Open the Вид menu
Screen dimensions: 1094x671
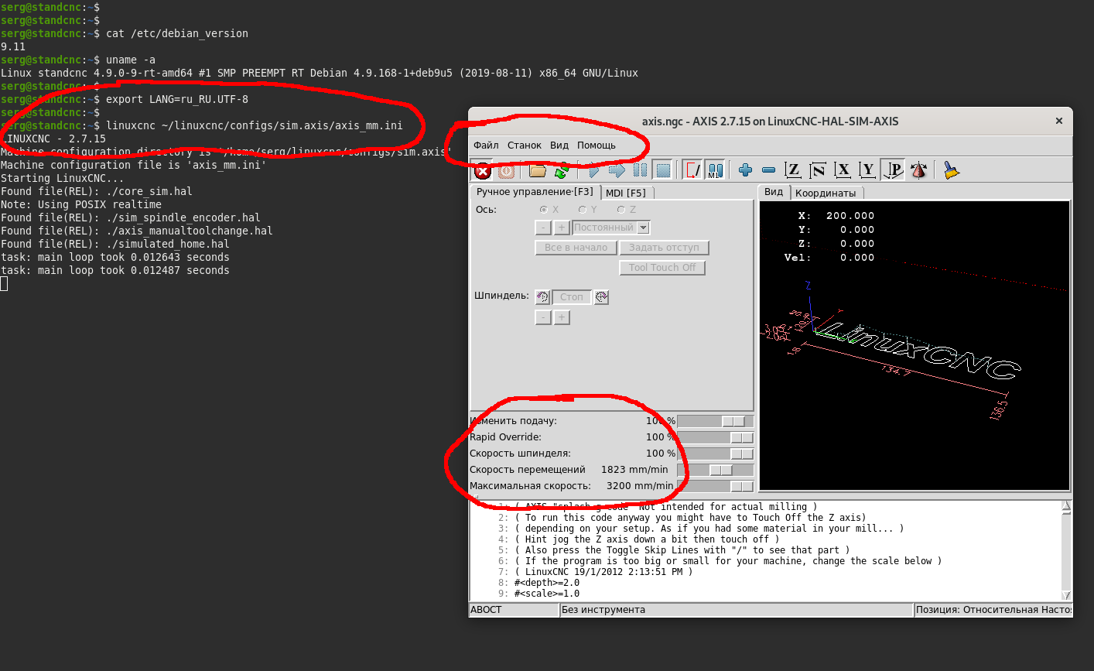(x=559, y=145)
